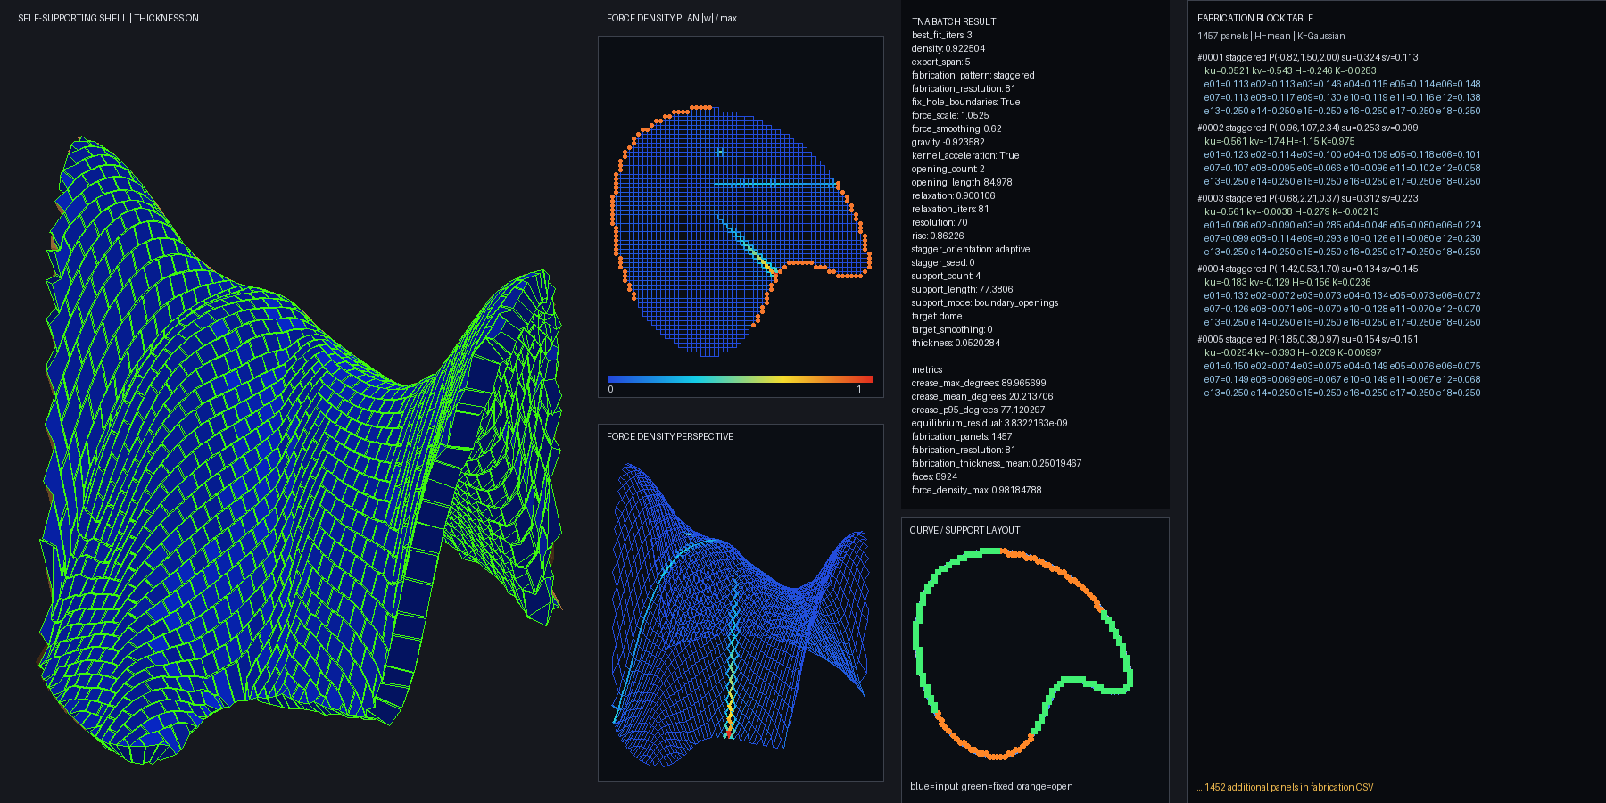
Task: Select panel #0003 staggered row
Action: (x=1308, y=198)
